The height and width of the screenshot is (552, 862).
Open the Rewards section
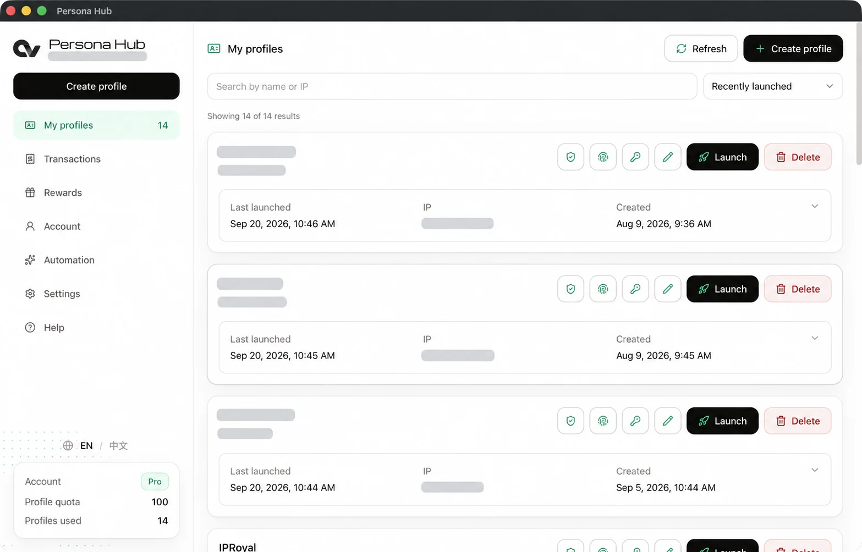coord(96,192)
